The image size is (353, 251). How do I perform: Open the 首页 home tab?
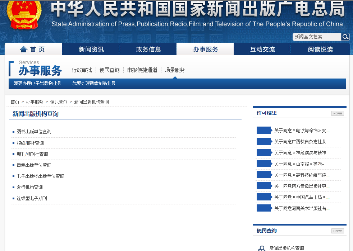(33, 49)
